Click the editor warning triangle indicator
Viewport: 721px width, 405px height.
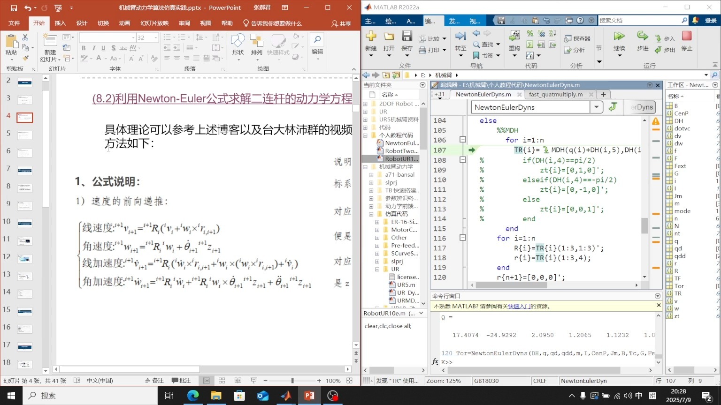point(656,121)
